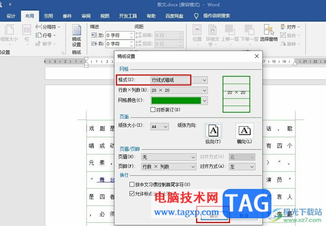Switch to the 视图 tab

click(105, 16)
